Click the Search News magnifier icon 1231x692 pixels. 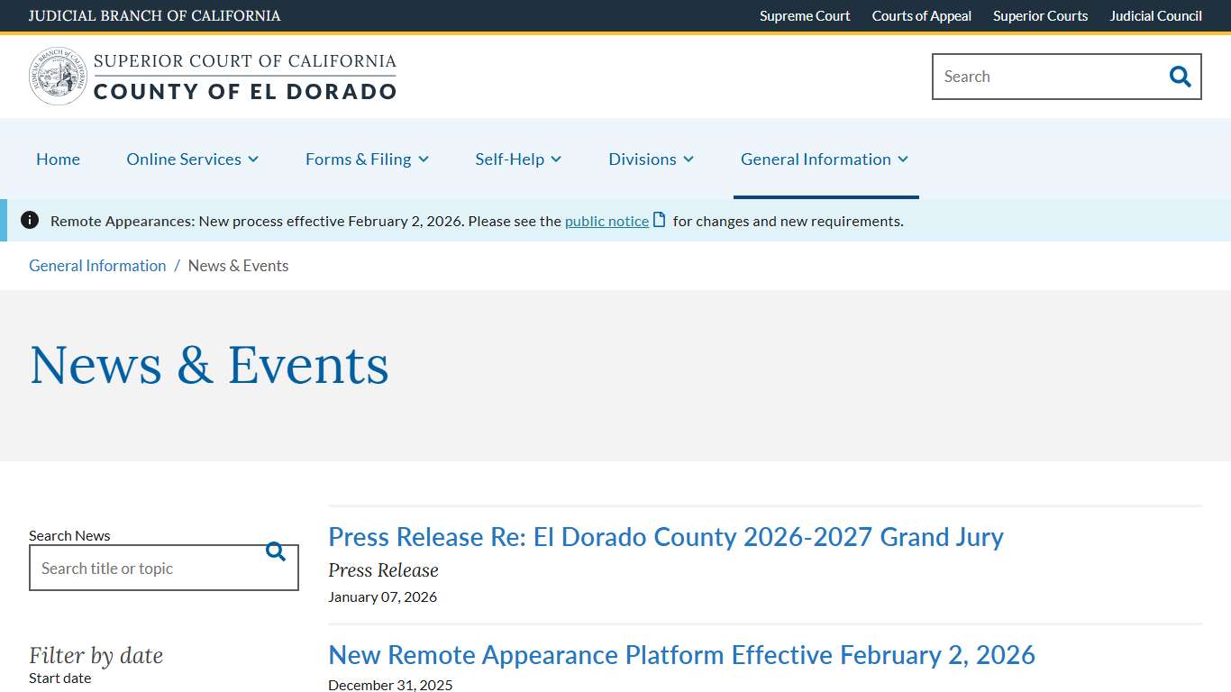(x=276, y=551)
